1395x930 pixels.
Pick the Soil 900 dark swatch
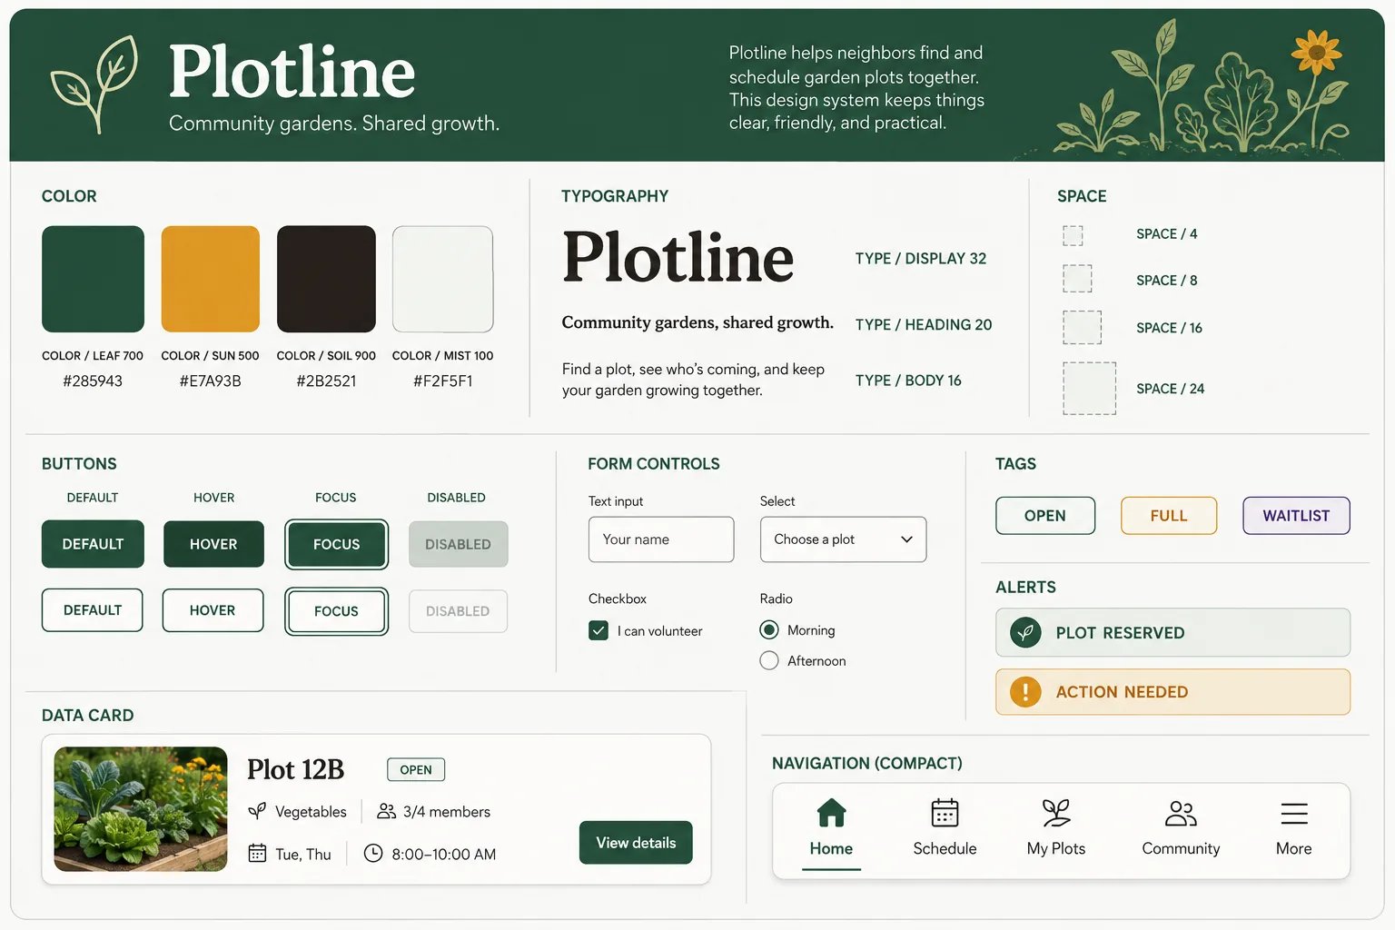326,279
